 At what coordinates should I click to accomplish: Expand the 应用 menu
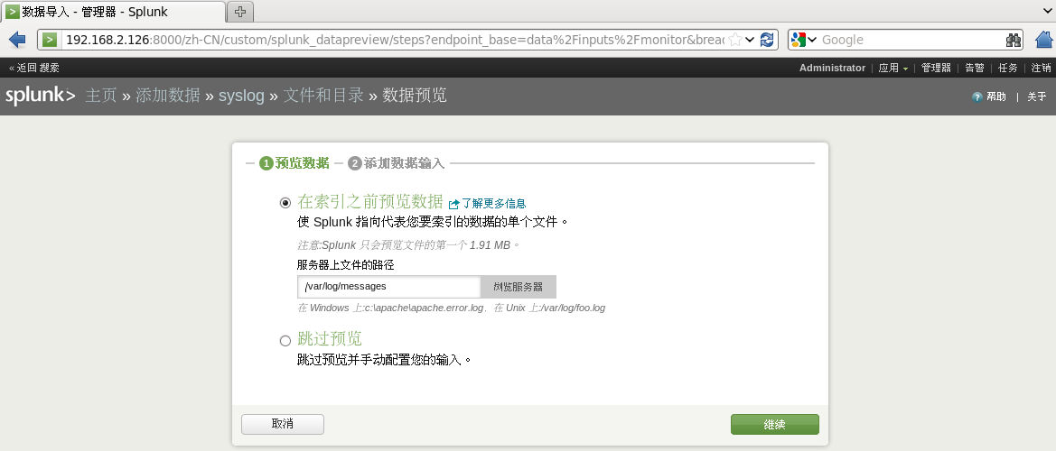coord(893,68)
